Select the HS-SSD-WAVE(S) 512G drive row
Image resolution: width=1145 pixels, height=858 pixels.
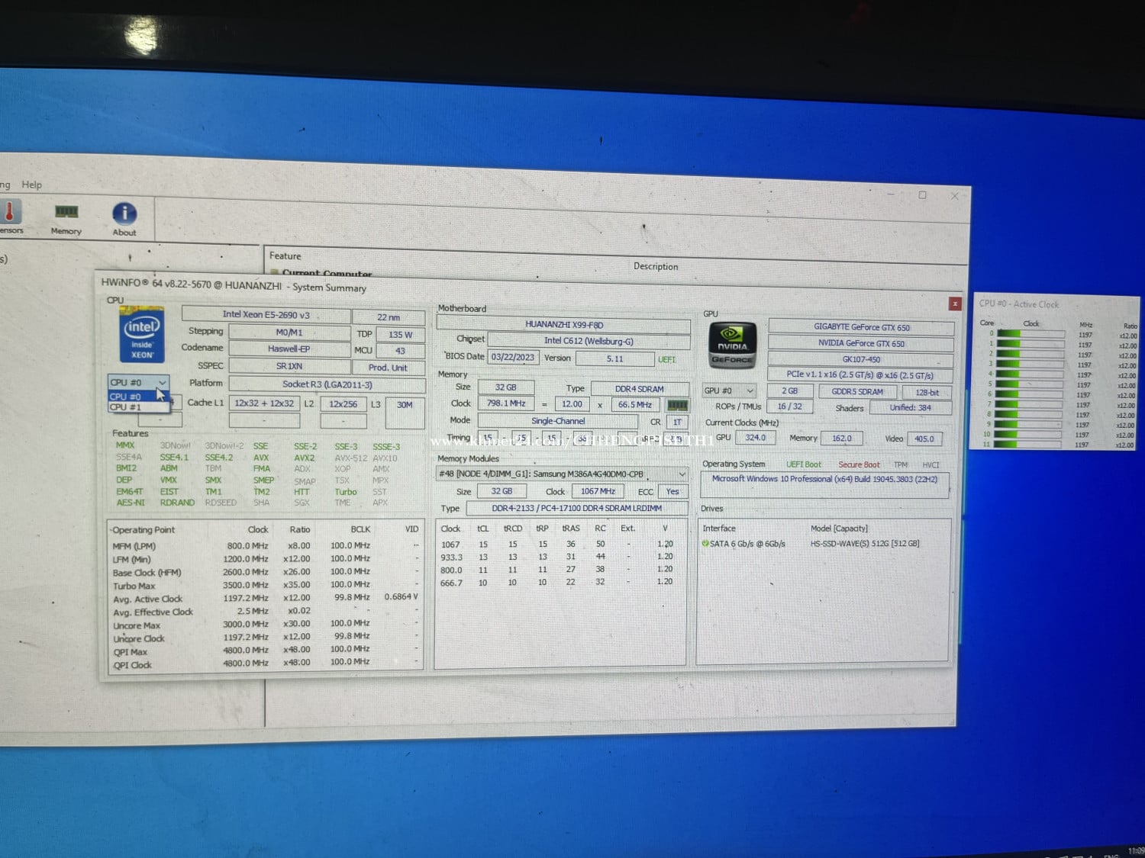(x=864, y=544)
